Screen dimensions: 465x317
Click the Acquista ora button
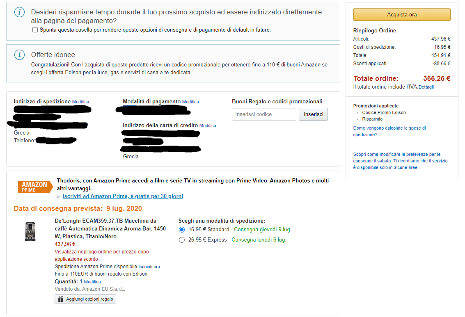click(x=402, y=14)
